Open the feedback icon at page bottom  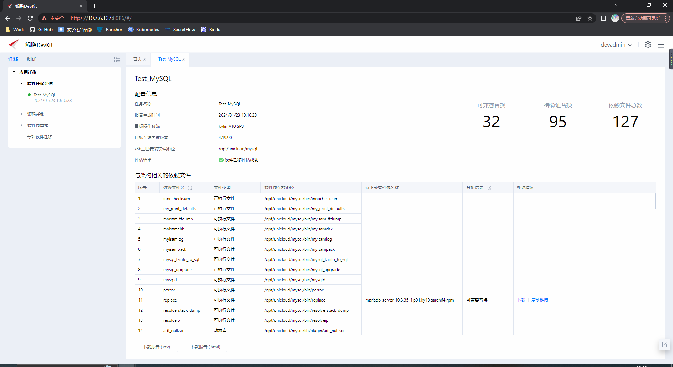665,345
